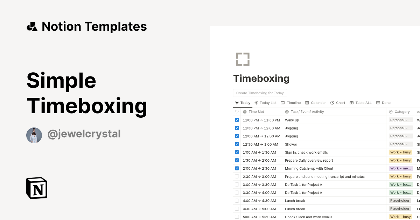Click the Timeboxing page frame icon
The height and width of the screenshot is (220, 420).
click(x=243, y=59)
